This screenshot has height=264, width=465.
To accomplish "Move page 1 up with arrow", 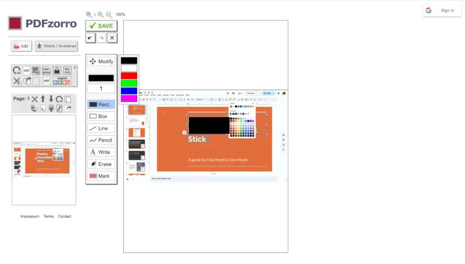I will coord(43,99).
